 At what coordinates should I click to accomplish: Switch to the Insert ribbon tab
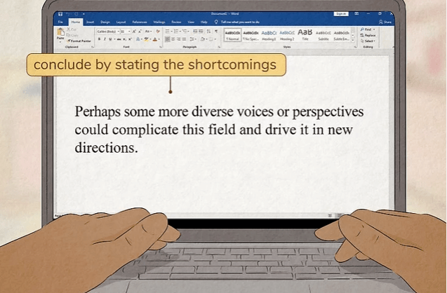pyautogui.click(x=90, y=22)
